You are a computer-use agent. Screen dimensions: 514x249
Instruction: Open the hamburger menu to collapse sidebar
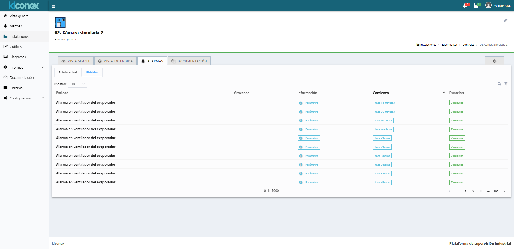pyautogui.click(x=53, y=6)
